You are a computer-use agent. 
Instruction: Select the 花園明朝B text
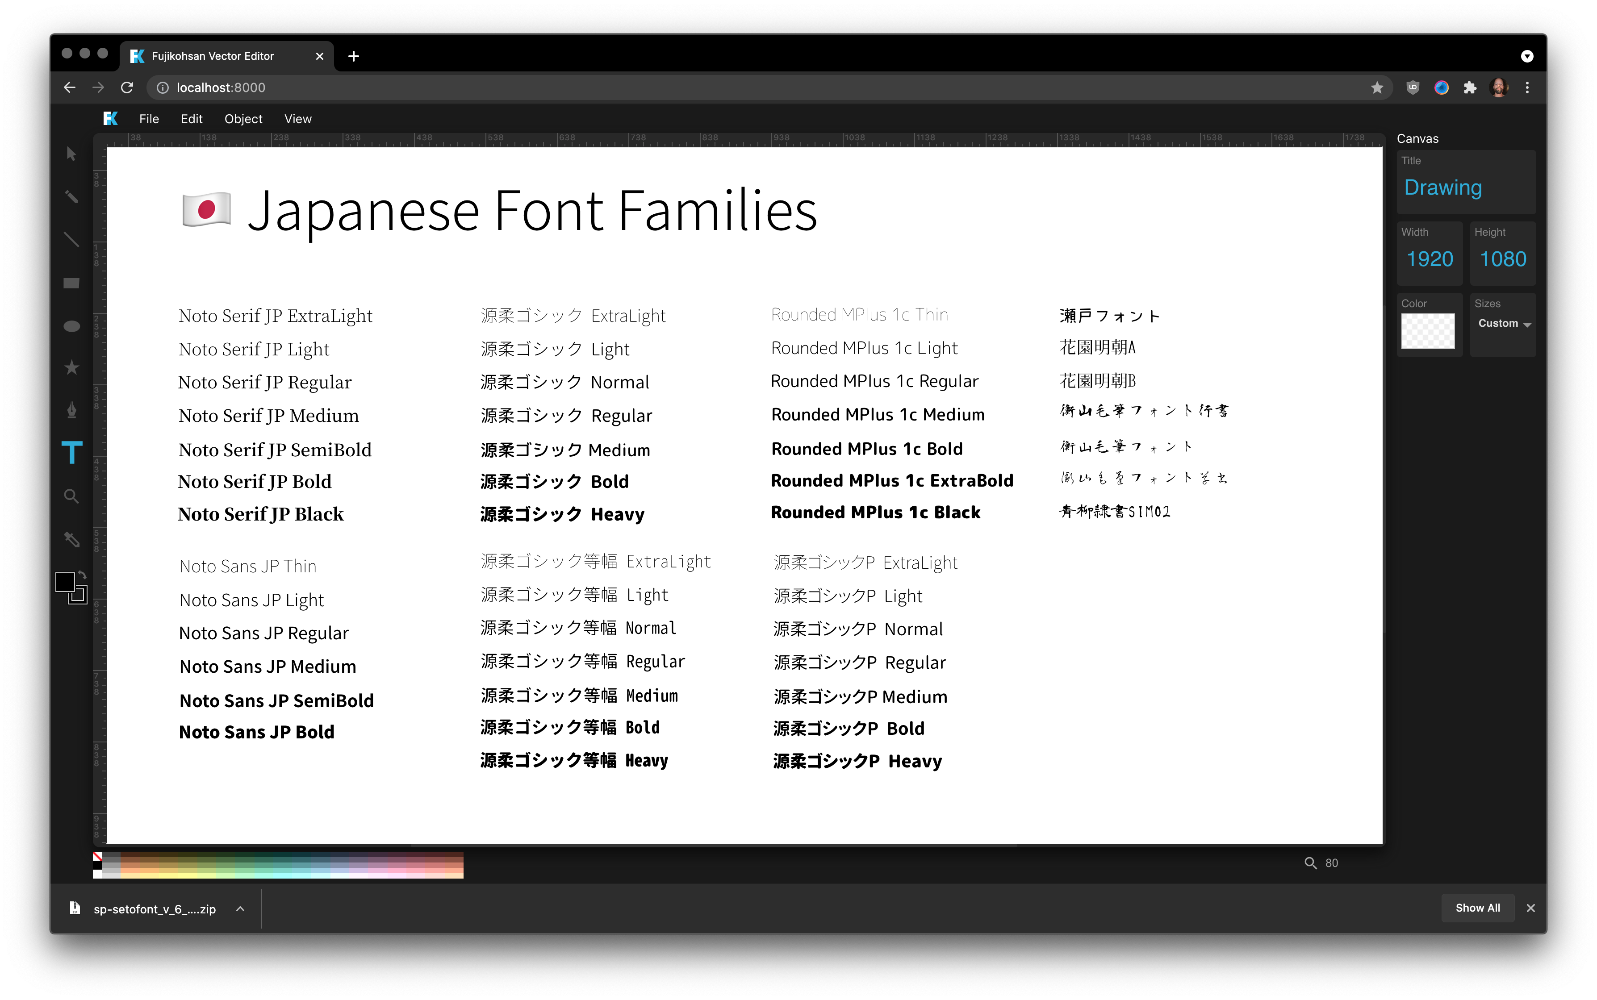[1097, 381]
